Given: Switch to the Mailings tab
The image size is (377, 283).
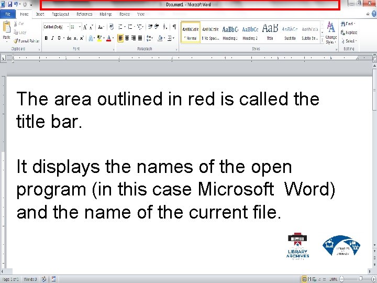Looking at the screenshot, I should [106, 14].
